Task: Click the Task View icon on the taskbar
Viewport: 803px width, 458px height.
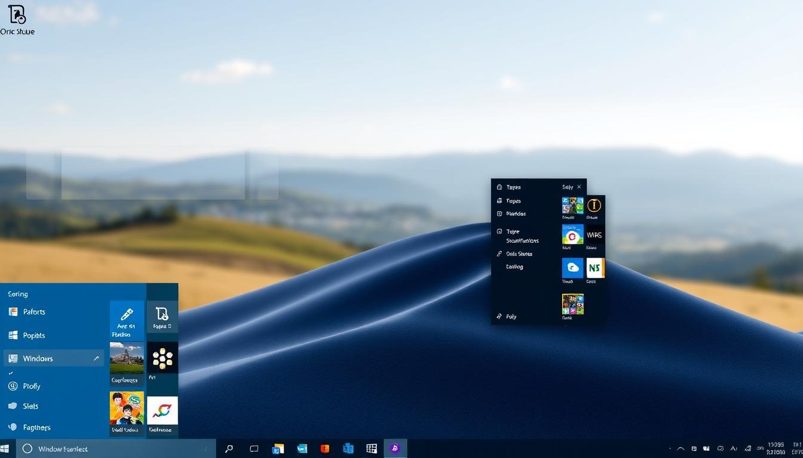Action: tap(253, 448)
